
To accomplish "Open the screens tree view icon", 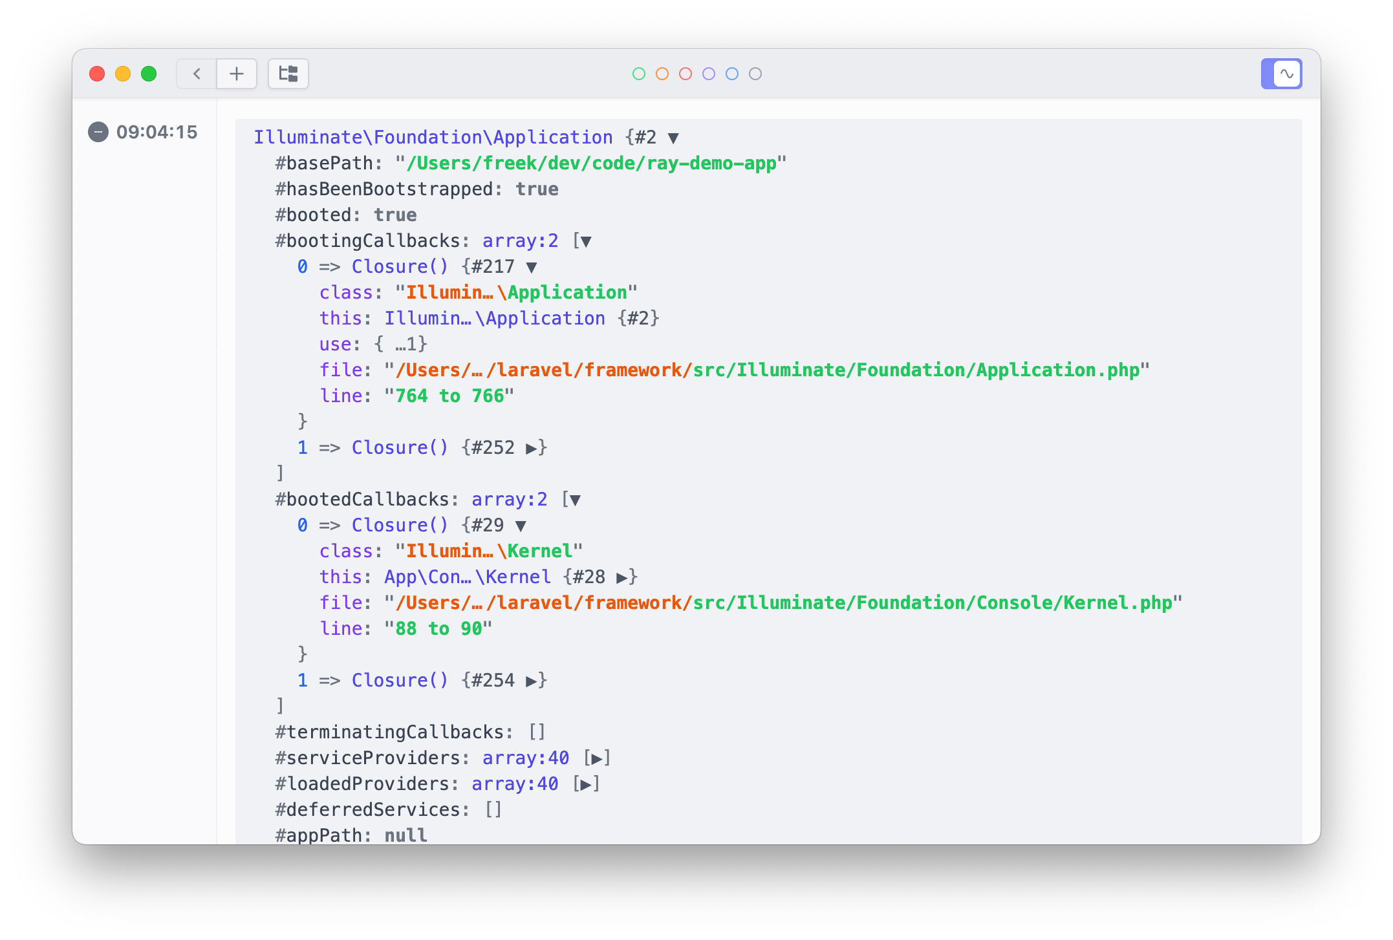I will point(288,74).
